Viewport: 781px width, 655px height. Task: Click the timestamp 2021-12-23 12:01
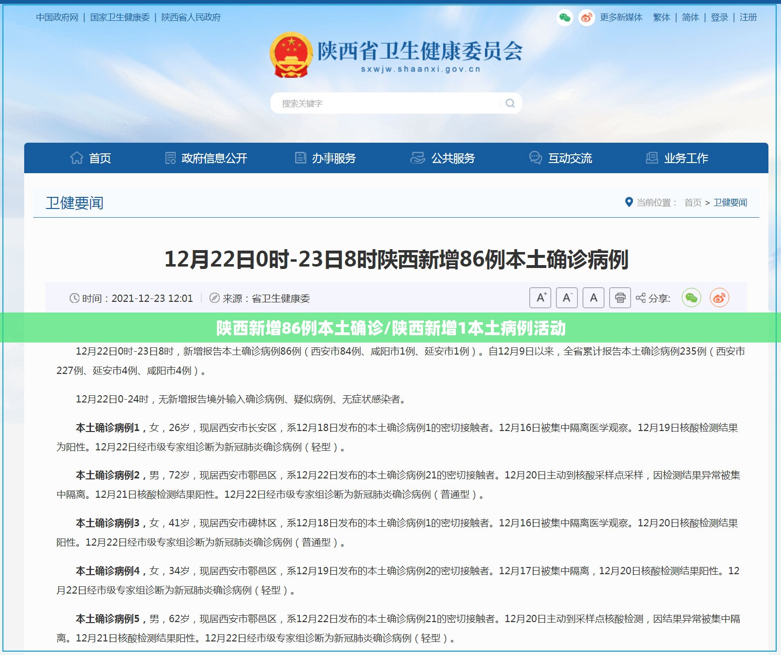pyautogui.click(x=152, y=298)
